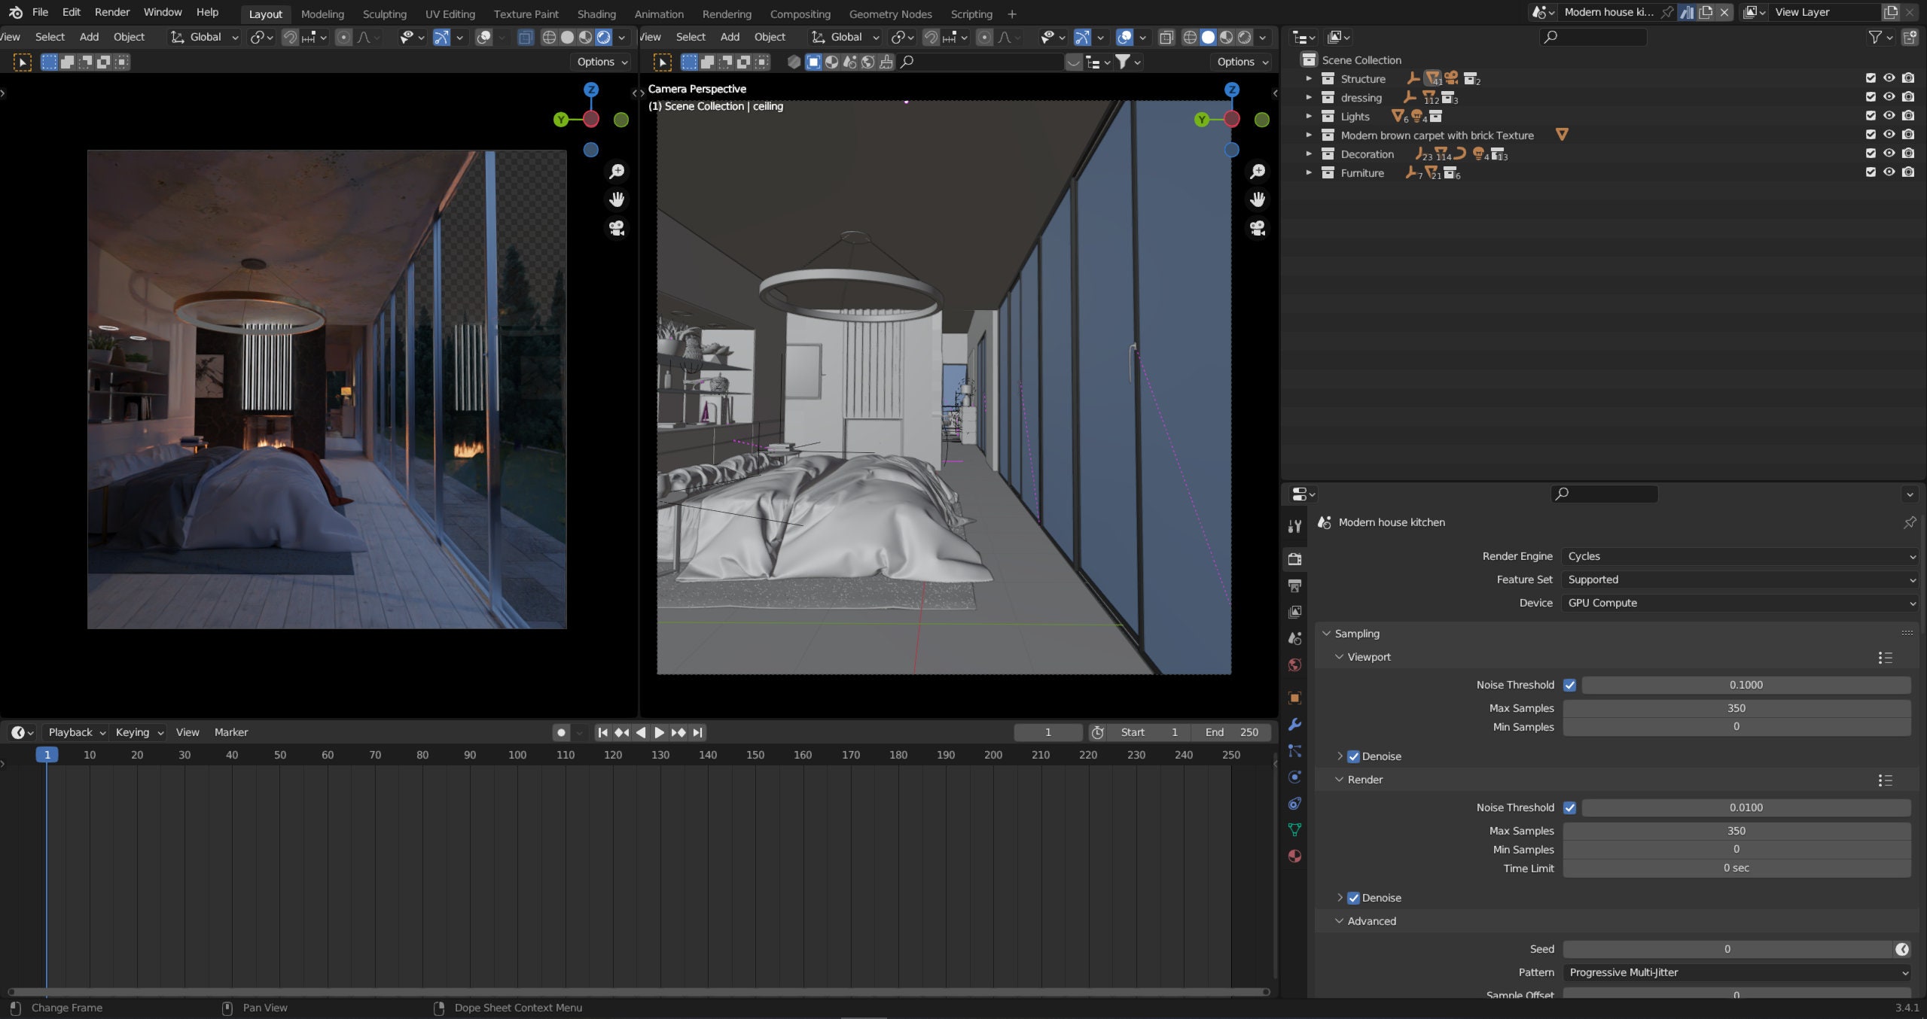Click the Outliner search field
1927x1019 pixels.
[1593, 36]
